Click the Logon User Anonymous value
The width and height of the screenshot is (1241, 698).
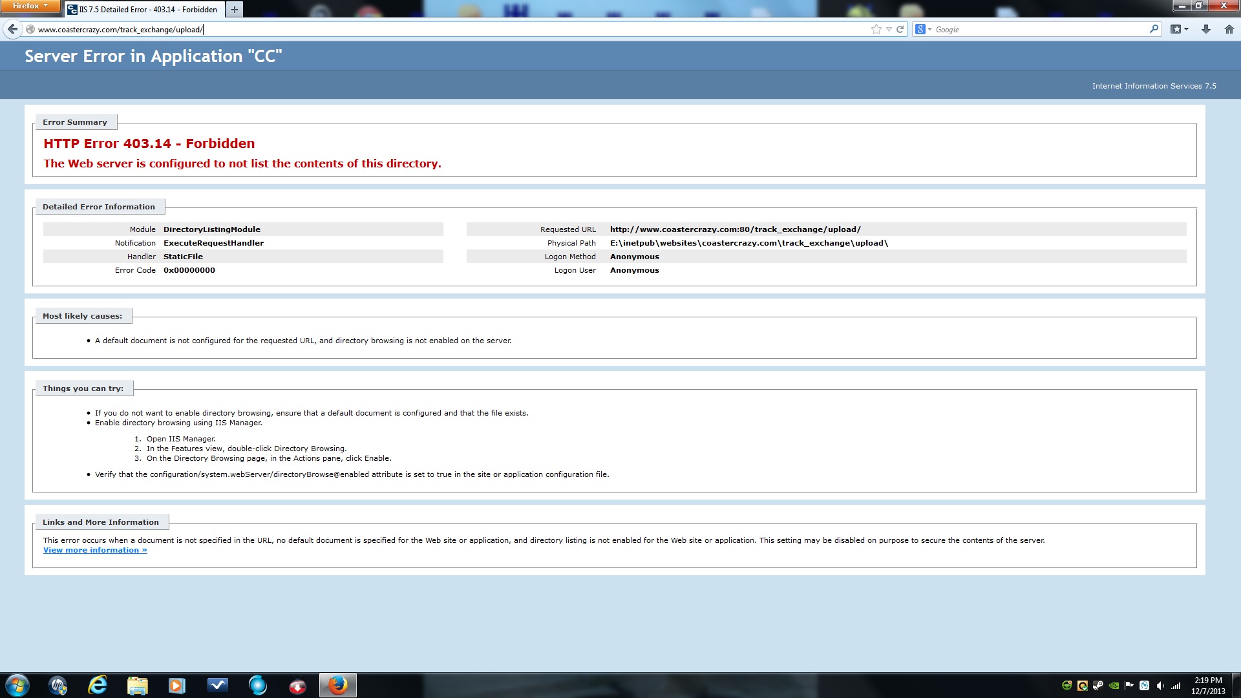635,270
